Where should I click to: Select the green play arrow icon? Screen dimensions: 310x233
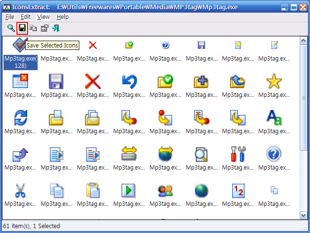click(x=129, y=190)
